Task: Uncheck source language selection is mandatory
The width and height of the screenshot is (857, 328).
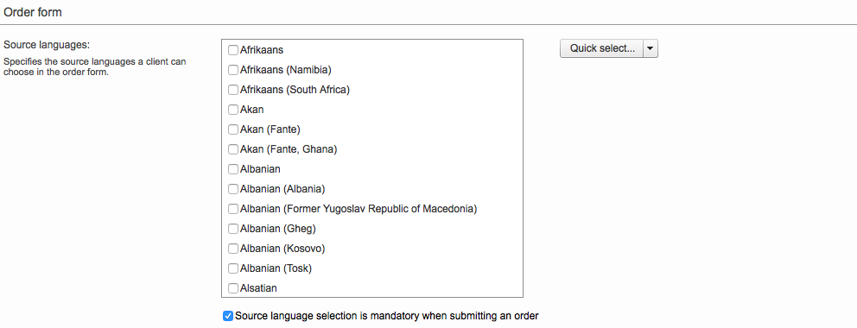Action: click(x=228, y=316)
